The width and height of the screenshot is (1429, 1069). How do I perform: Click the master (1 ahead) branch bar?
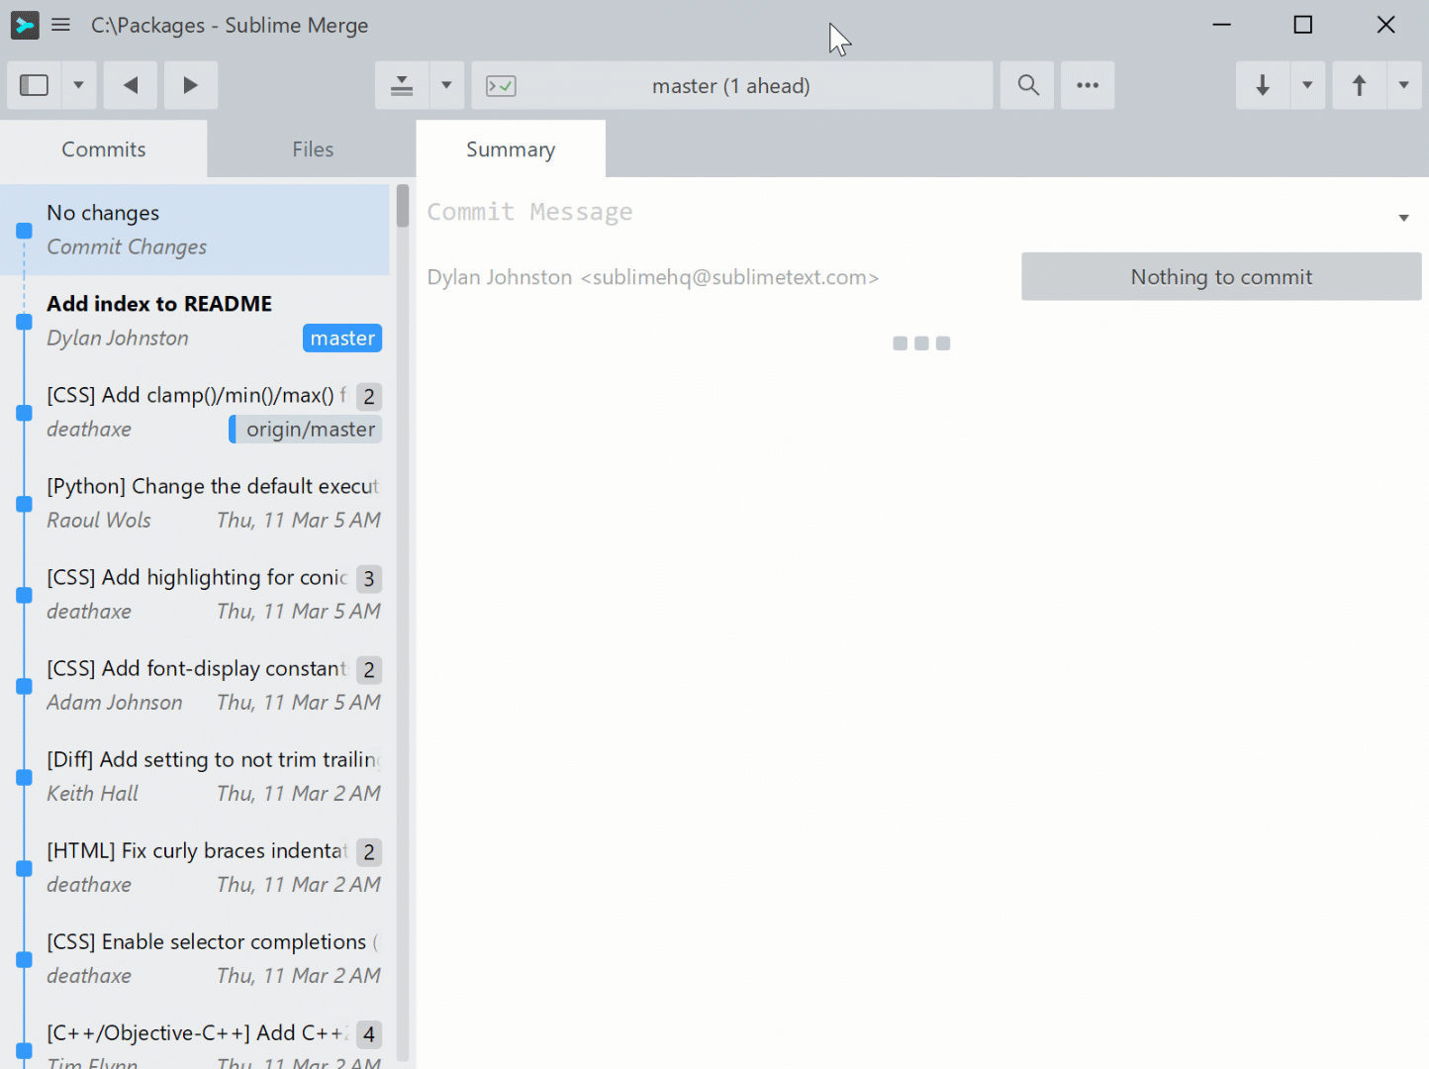732,85
